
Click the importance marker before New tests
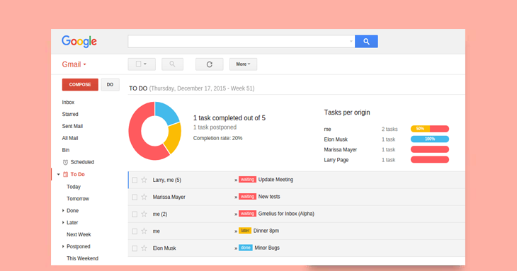[236, 197]
